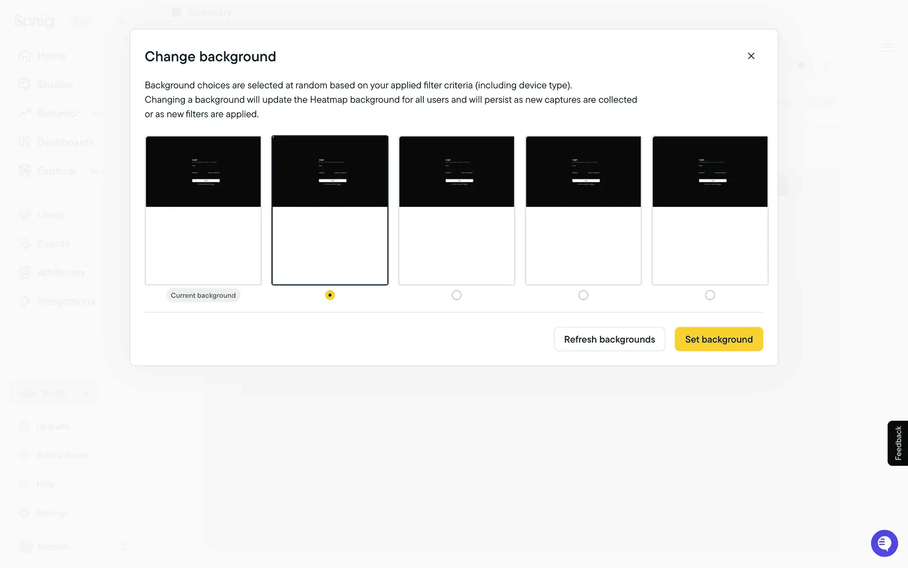This screenshot has height=568, width=908.
Task: Click the current background thumbnail
Action: click(203, 210)
